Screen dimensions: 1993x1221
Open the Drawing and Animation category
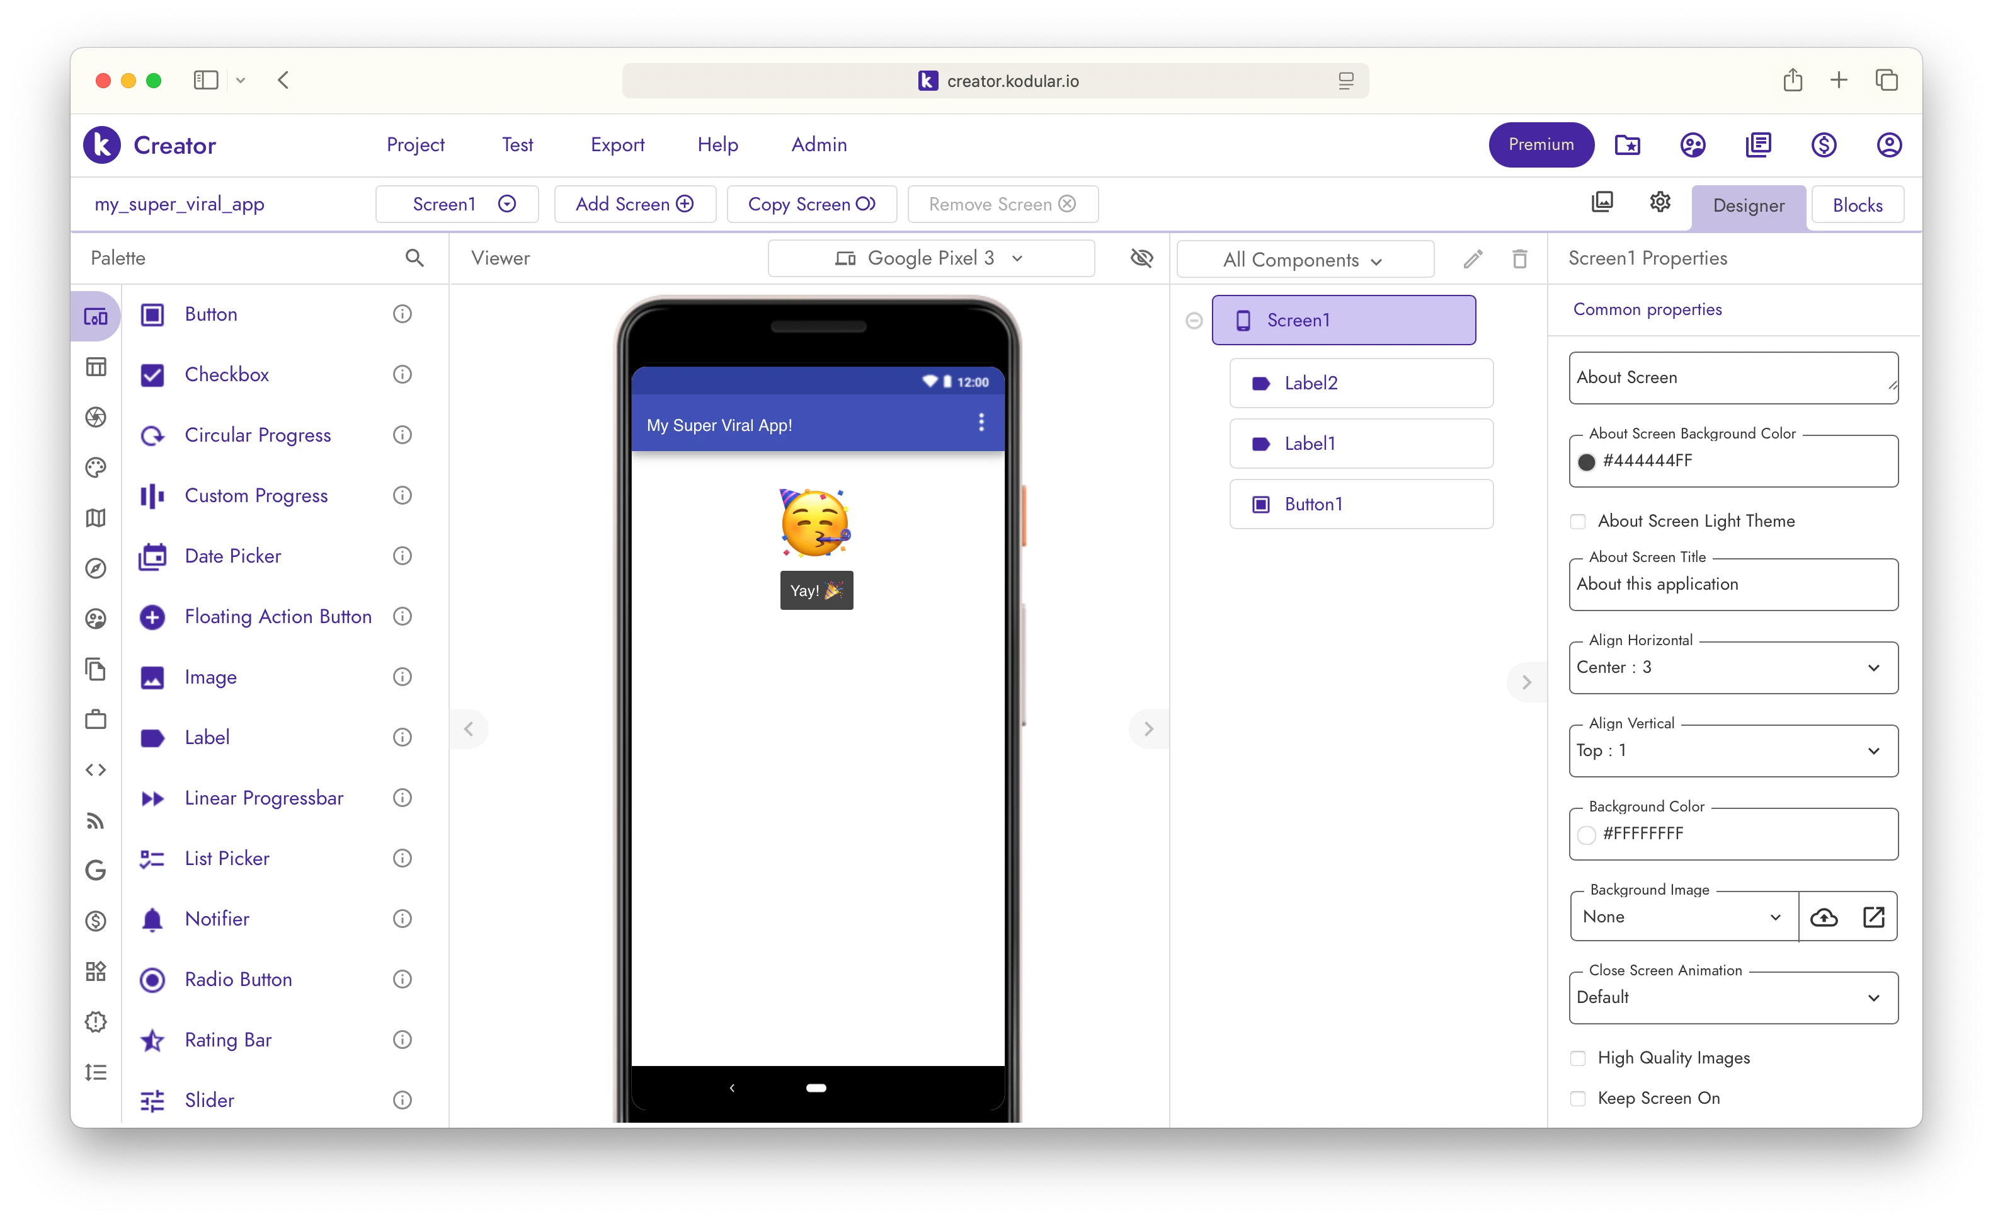tap(96, 467)
